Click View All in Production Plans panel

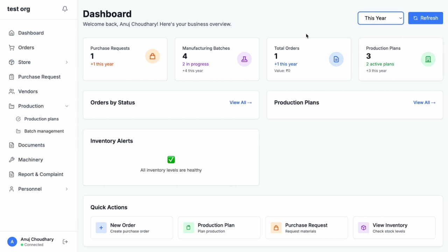click(x=424, y=103)
